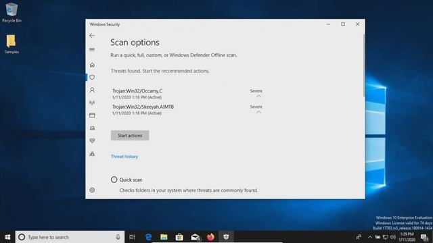The image size is (433, 243).
Task: Open Account protection person icon
Action: click(92, 90)
